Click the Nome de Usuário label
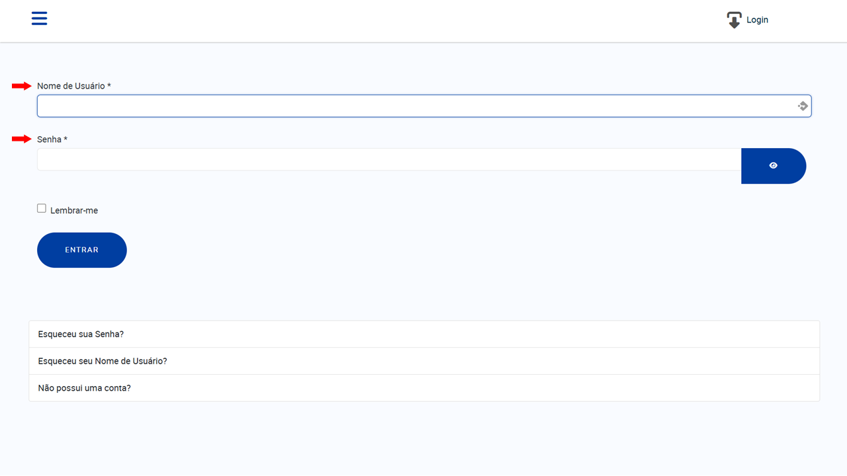Screen dimensions: 847x476 click(x=71, y=86)
